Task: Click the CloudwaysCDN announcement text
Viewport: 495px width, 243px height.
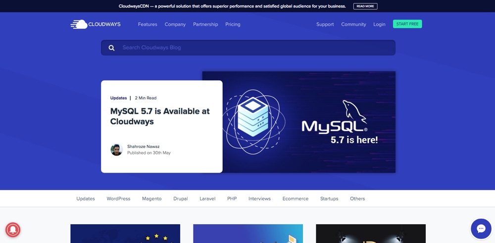Action: pos(232,6)
